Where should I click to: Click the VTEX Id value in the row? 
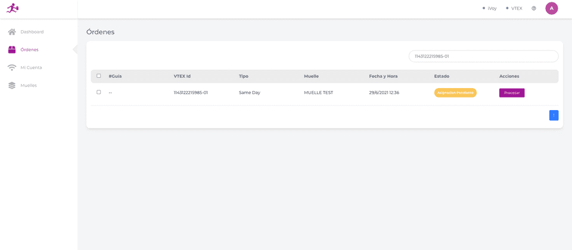click(191, 93)
